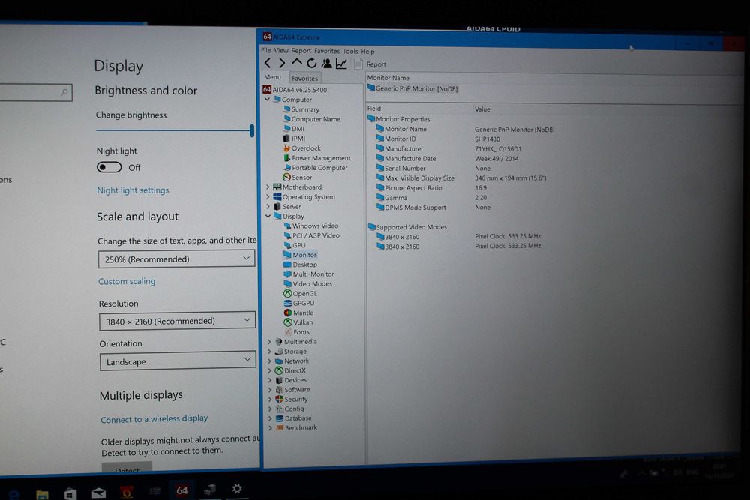Adjust the Change brightness slider
The image size is (750, 500).
click(x=175, y=130)
